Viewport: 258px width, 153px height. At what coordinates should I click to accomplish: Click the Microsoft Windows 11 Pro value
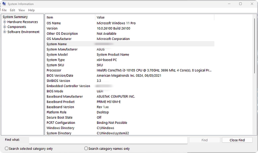pos(116,23)
